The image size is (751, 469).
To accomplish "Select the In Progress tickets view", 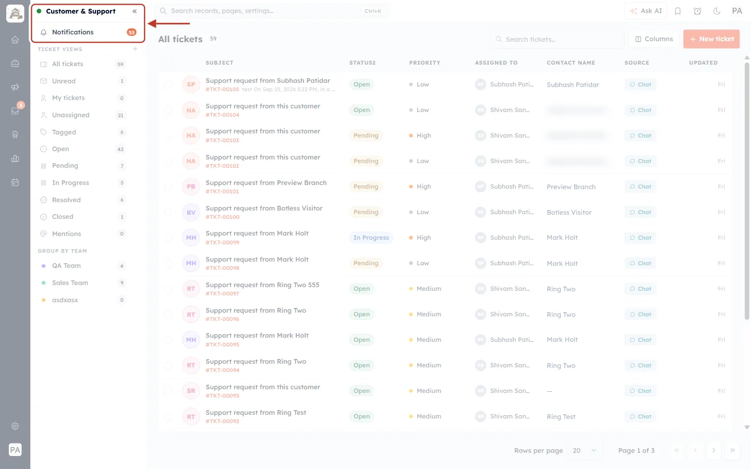I will click(83, 183).
